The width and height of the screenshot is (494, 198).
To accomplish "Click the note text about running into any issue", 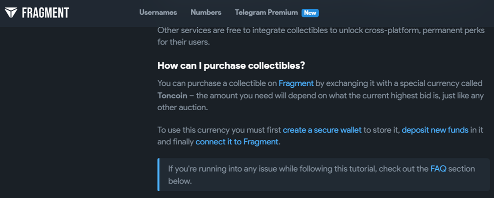I will pyautogui.click(x=321, y=175).
